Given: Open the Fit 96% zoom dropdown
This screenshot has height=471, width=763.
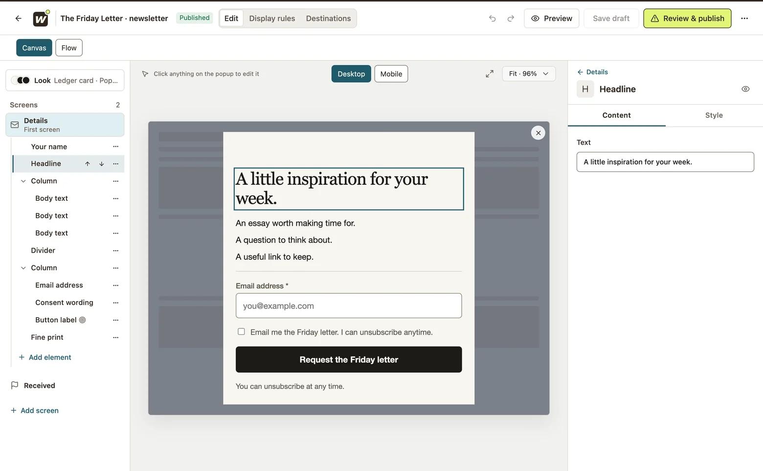Looking at the screenshot, I should [529, 74].
